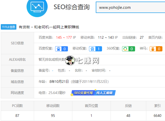Click the SEO chart monitor logo icon
Viewport: 165px width, 121px height.
coord(37,7)
